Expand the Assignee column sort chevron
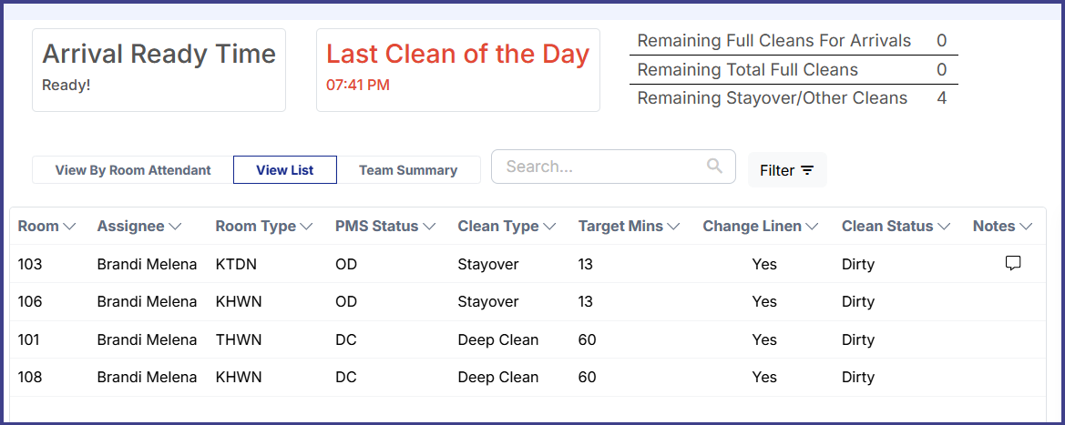The width and height of the screenshot is (1065, 425). [175, 227]
